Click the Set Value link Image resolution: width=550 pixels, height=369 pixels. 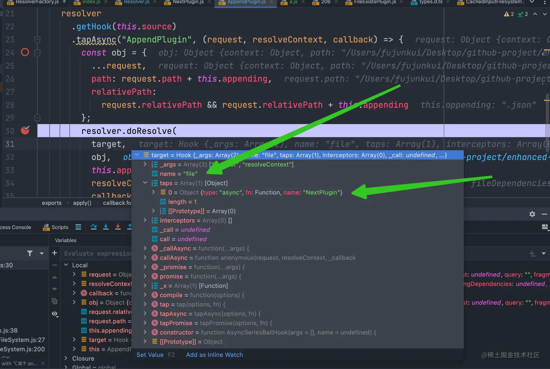click(x=150, y=355)
